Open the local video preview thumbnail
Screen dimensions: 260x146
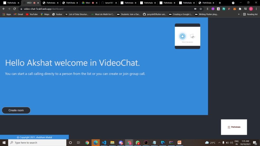187,36
